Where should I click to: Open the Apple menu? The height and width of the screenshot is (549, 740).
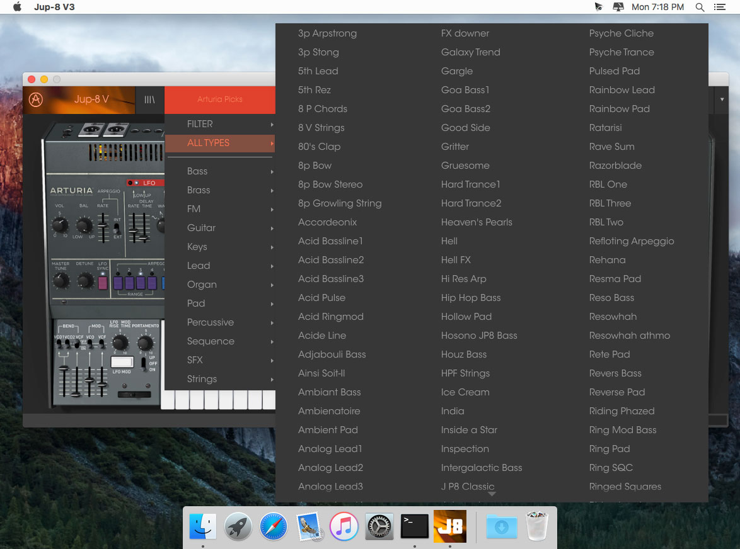pos(18,6)
